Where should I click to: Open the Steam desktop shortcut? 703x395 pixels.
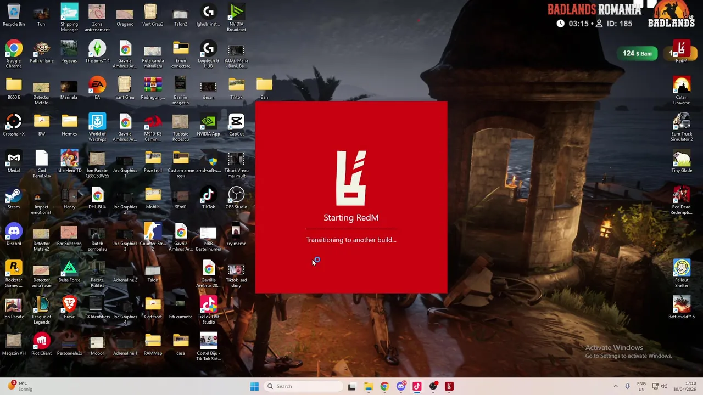[x=14, y=198]
